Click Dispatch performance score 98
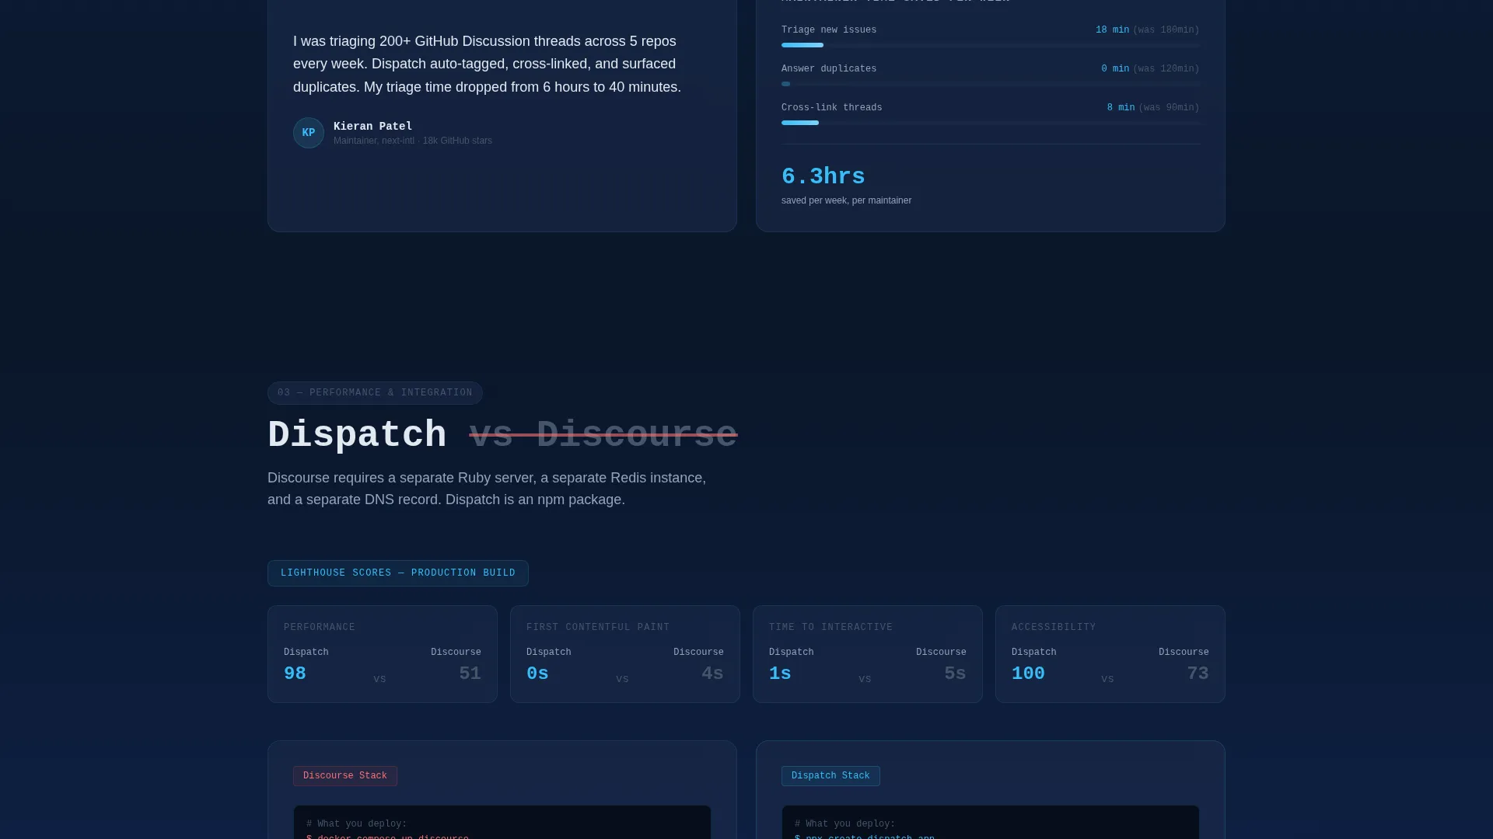The height and width of the screenshot is (839, 1493). (x=295, y=674)
